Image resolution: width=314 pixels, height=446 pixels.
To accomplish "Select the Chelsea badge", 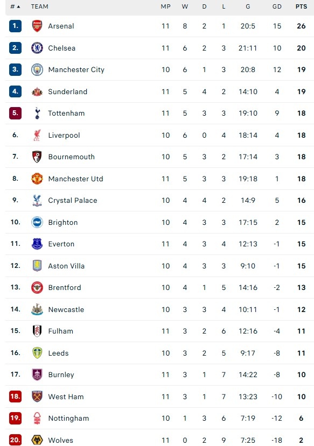I will tap(36, 48).
